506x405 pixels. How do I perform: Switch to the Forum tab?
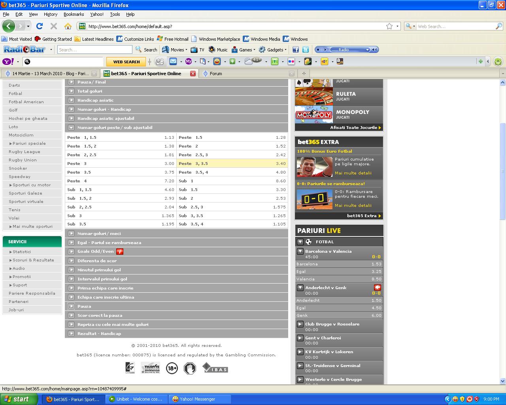(248, 74)
